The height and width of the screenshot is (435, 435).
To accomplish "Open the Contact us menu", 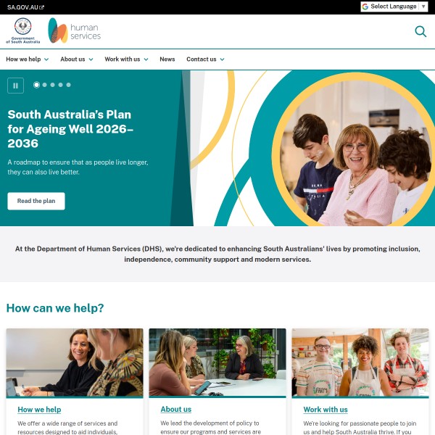I will point(205,59).
